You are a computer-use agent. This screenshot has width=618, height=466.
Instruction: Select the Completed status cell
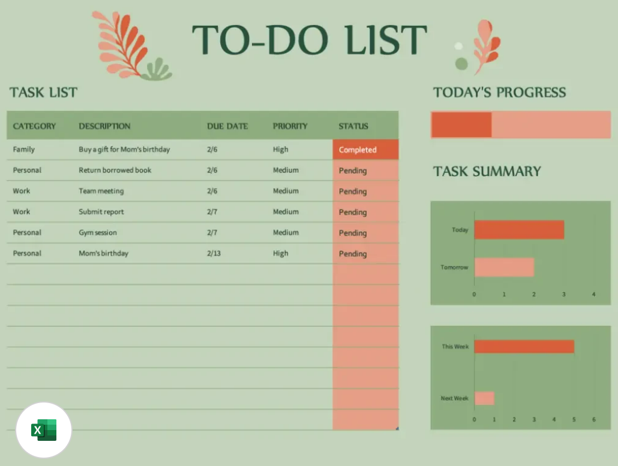click(365, 150)
